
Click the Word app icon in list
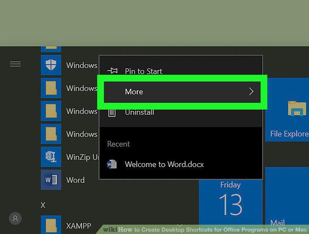(x=51, y=180)
